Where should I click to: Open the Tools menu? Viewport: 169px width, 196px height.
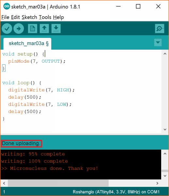[x=45, y=17]
